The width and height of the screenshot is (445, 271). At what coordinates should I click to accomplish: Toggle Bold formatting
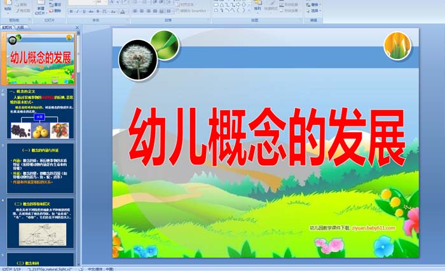[71, 11]
